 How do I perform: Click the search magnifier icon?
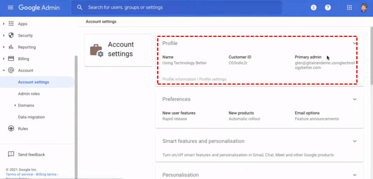tap(80, 7)
